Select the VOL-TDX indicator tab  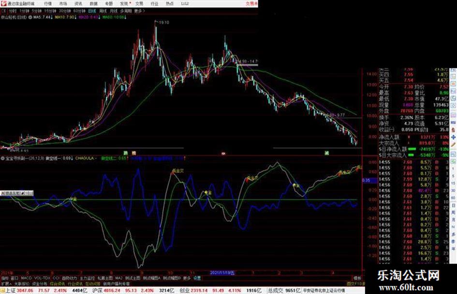(x=42, y=278)
